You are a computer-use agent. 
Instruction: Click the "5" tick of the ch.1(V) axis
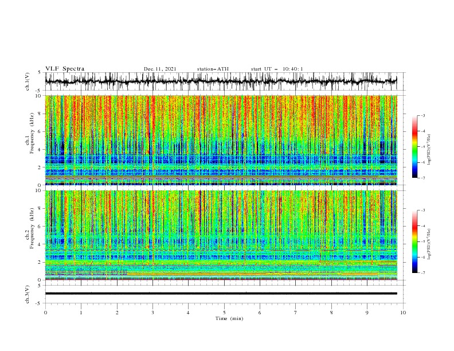point(40,72)
